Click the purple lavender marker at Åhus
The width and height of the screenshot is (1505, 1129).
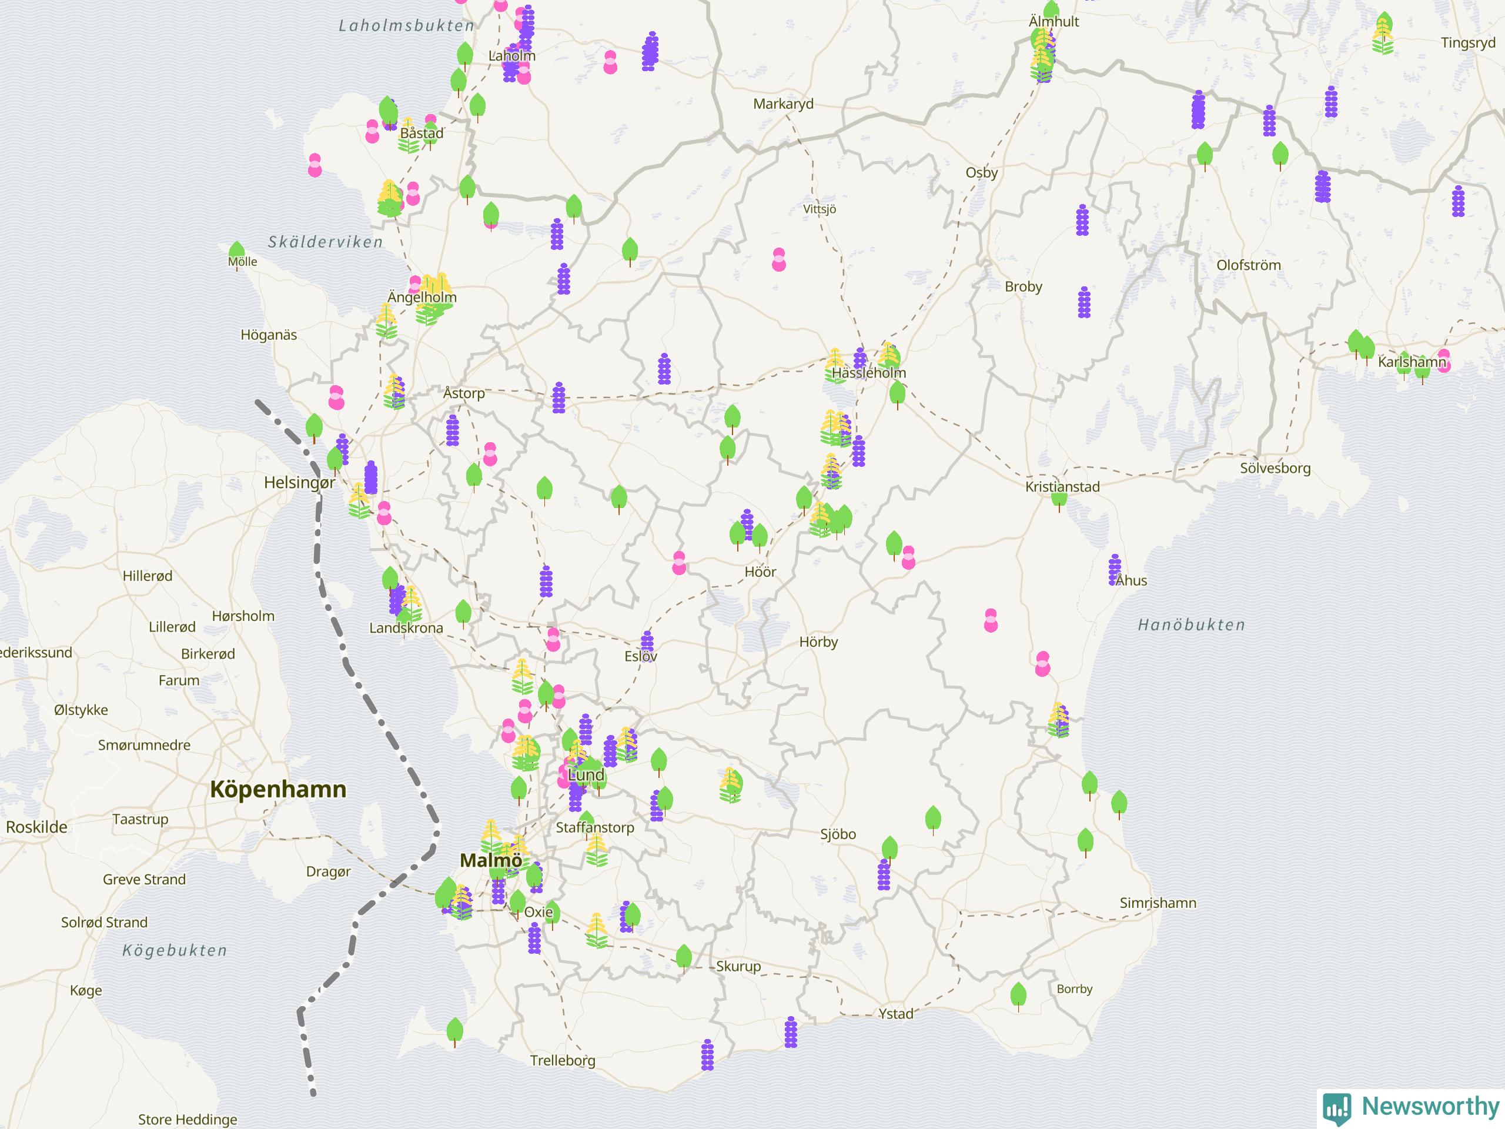(x=1115, y=570)
